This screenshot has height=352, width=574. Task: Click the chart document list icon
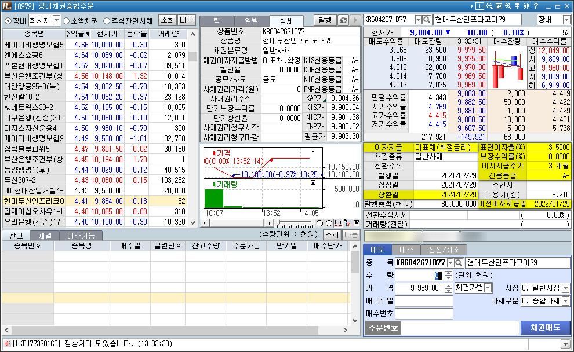pos(356,223)
